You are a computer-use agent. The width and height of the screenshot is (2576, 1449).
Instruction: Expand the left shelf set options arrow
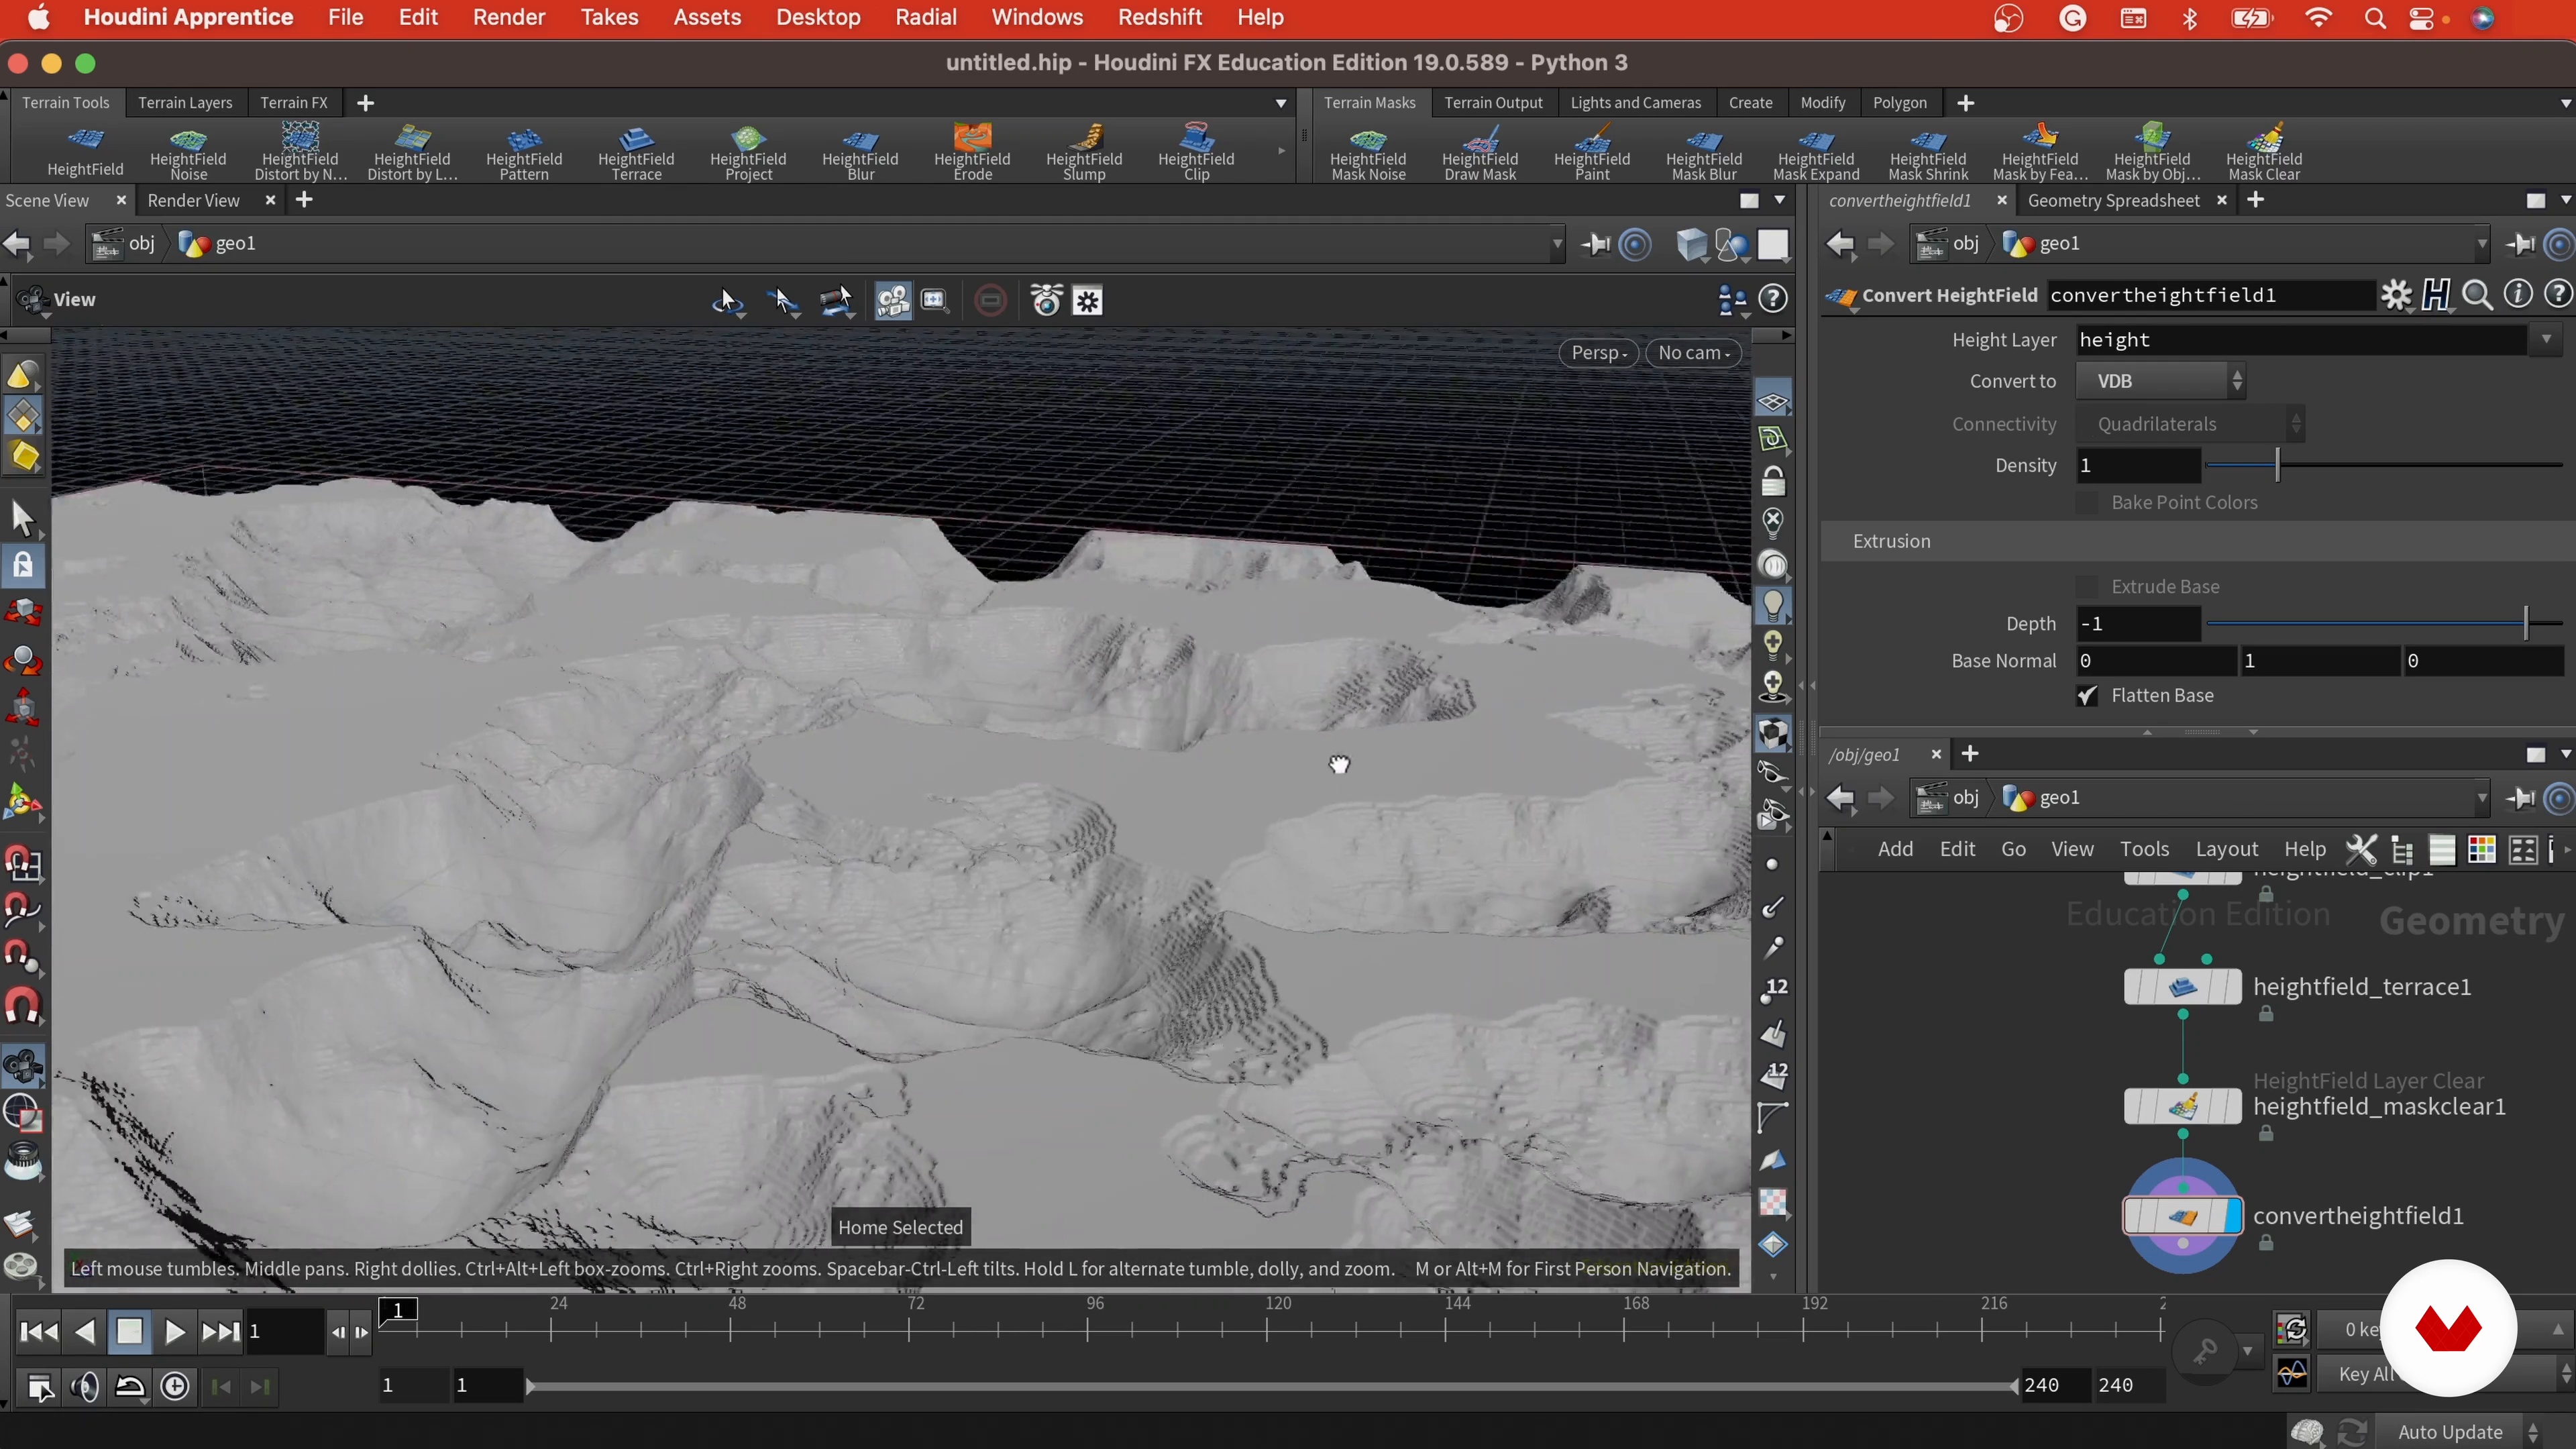pos(1281,103)
